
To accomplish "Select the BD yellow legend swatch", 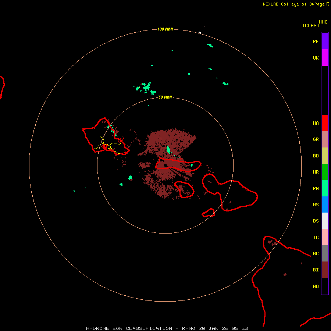I will coord(325,156).
